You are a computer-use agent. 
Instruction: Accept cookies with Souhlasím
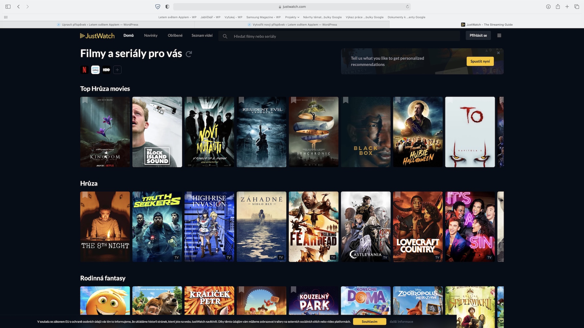tap(370, 321)
